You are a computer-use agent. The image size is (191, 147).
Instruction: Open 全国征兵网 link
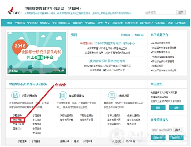click(x=158, y=66)
